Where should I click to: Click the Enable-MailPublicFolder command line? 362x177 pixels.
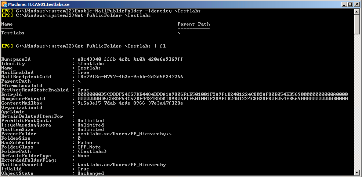click(x=101, y=11)
